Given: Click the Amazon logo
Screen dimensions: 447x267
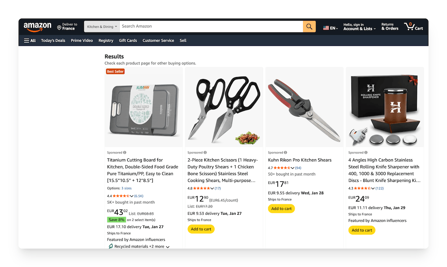Looking at the screenshot, I should click(x=37, y=27).
